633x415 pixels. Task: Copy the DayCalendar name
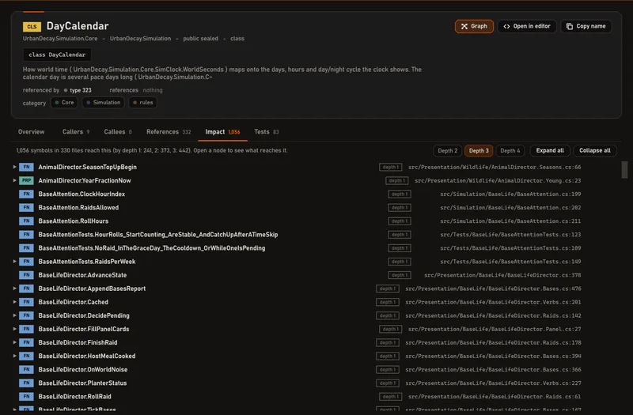(586, 26)
